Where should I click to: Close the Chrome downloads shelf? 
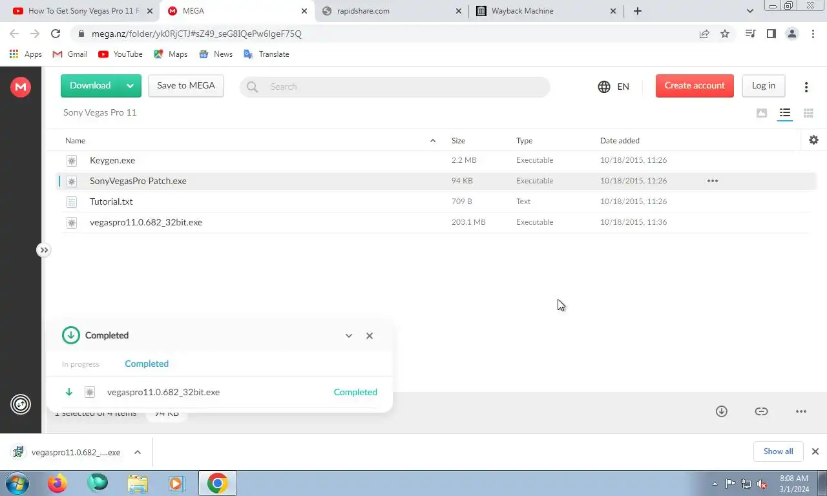815,451
